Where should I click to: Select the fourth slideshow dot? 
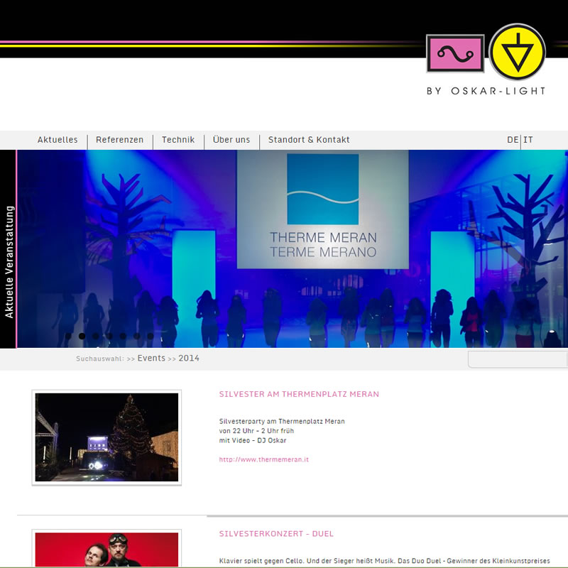click(109, 337)
